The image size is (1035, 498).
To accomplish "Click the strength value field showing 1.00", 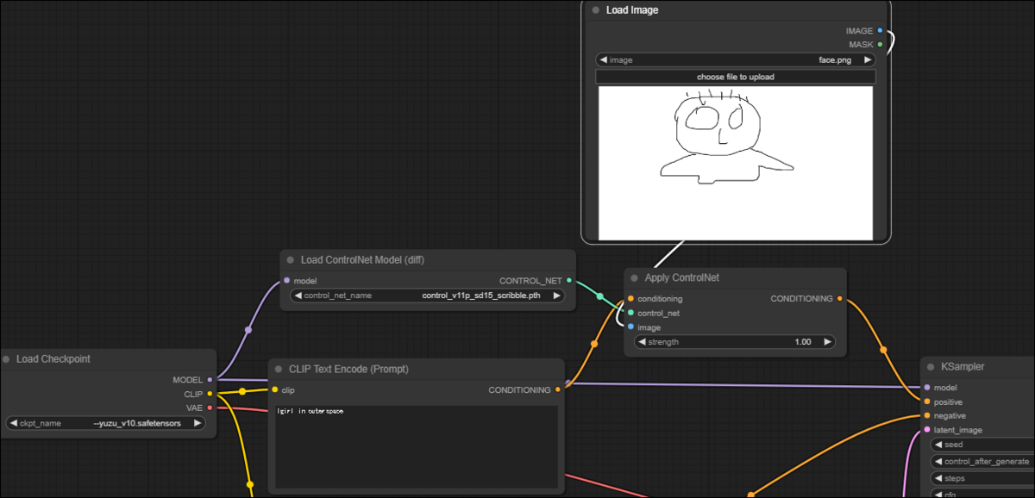I will (x=803, y=342).
